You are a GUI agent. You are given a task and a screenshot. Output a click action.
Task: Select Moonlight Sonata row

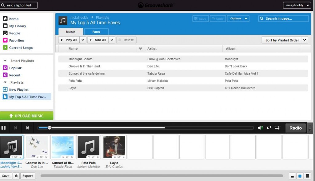(183, 59)
